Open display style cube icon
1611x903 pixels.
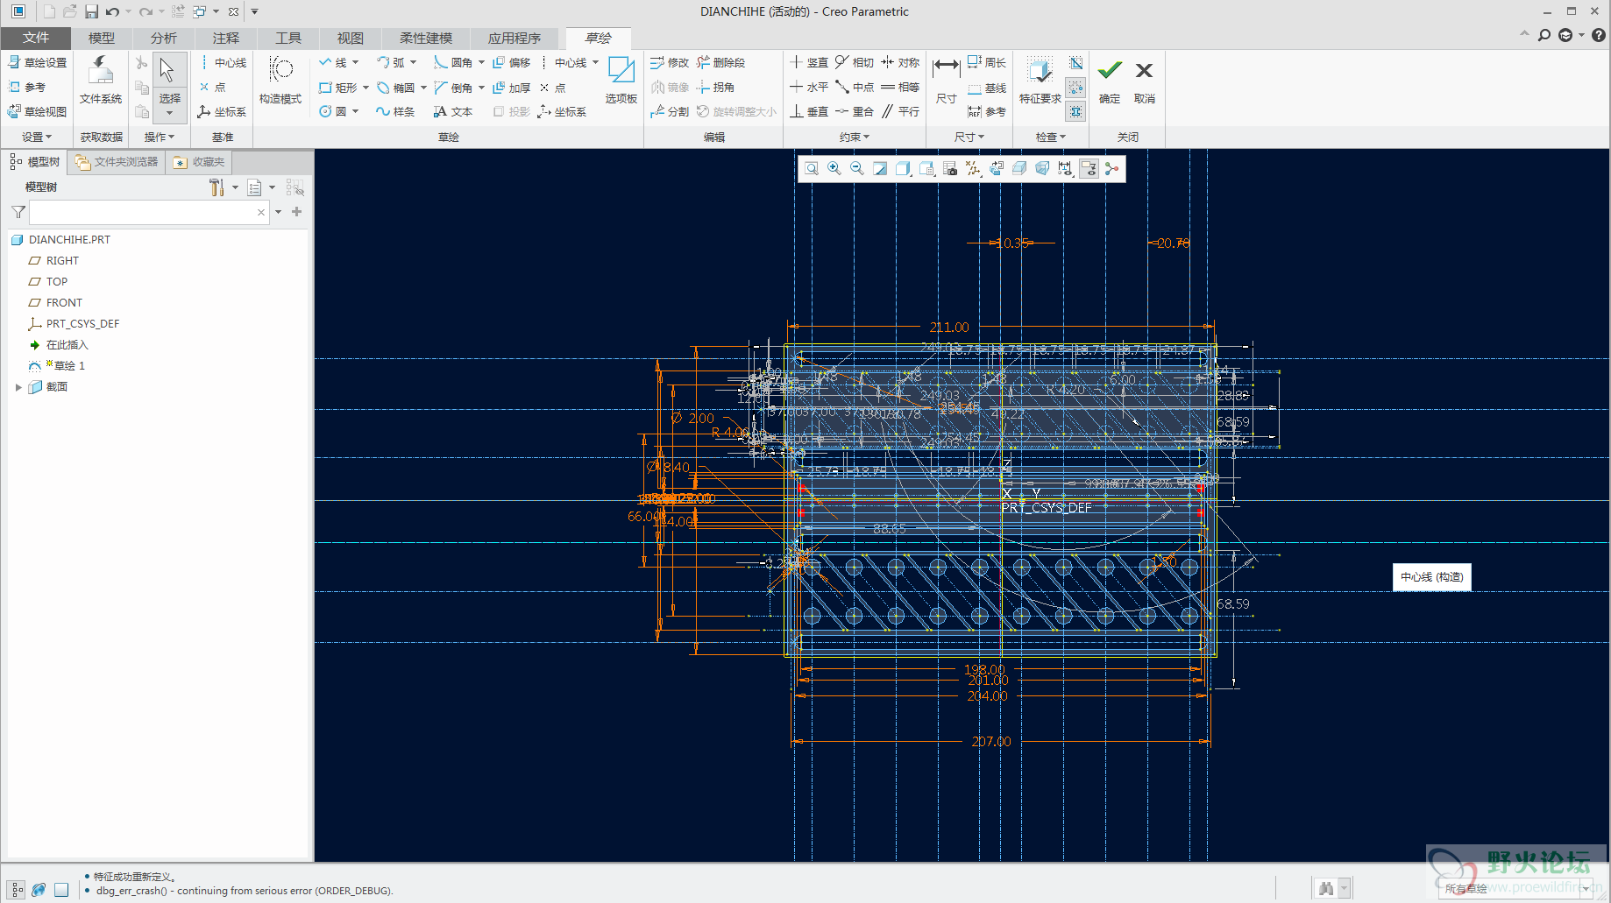pos(904,169)
